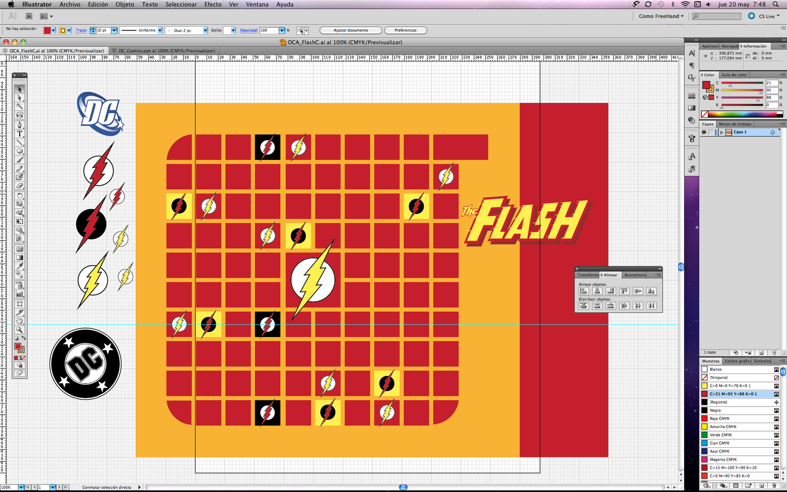Reset default fill and stroke colors
The height and width of the screenshot is (492, 787).
[x=17, y=338]
